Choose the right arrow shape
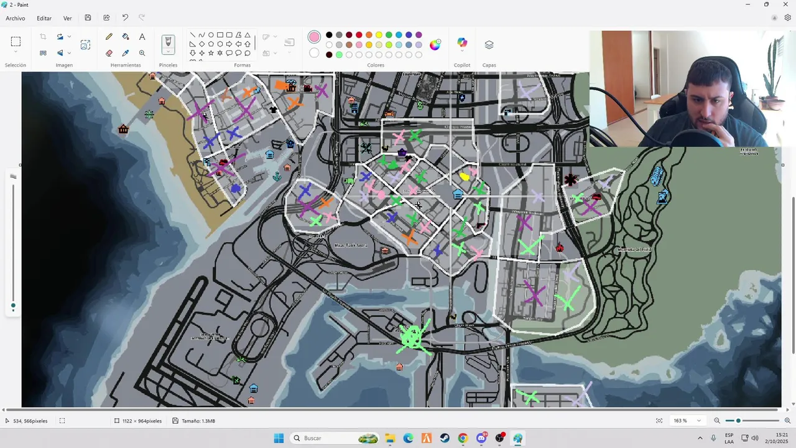This screenshot has height=448, width=796. point(229,44)
